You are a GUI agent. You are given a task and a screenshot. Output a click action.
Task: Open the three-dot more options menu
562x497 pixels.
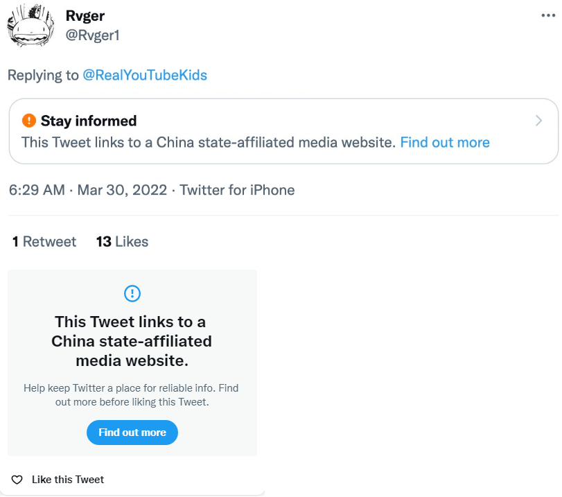[548, 15]
